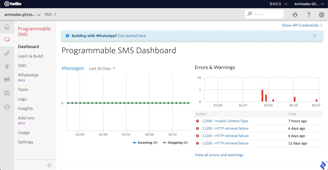The image size is (328, 170).
Task: Open 12300 - Invalid Content-Type event
Action: tap(225, 121)
